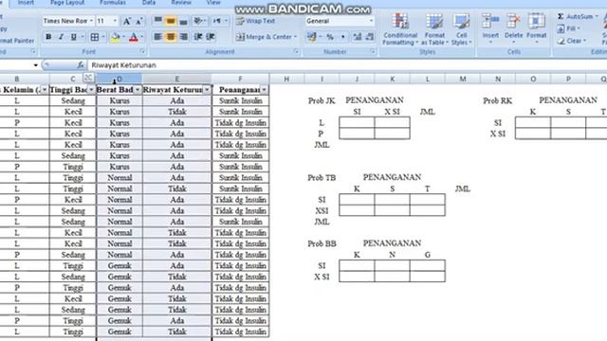Open the font size 11 dropdown
This screenshot has height=341, width=607.
pyautogui.click(x=115, y=21)
